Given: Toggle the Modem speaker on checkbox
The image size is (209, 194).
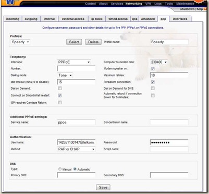Looking at the screenshot, I should pos(153,68).
